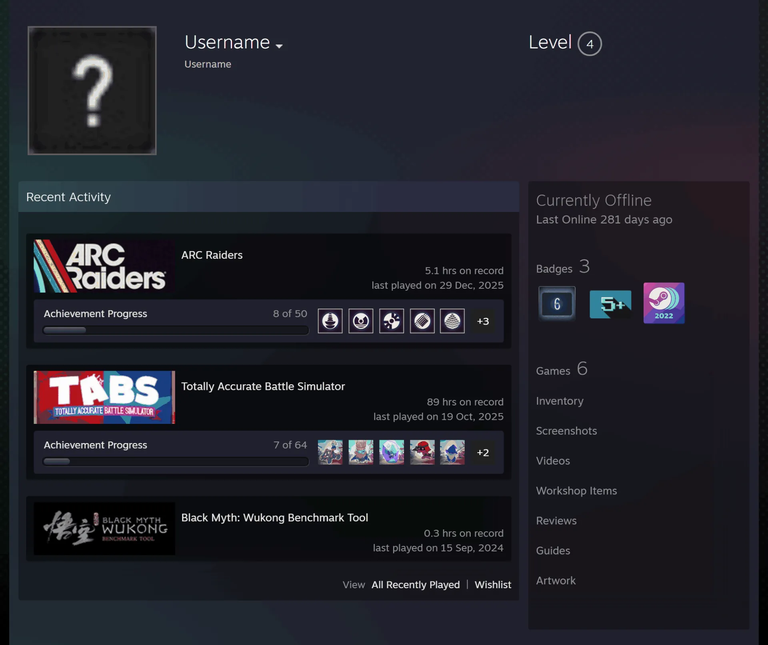Click the profile avatar question mark image
This screenshot has height=645, width=768.
point(92,90)
